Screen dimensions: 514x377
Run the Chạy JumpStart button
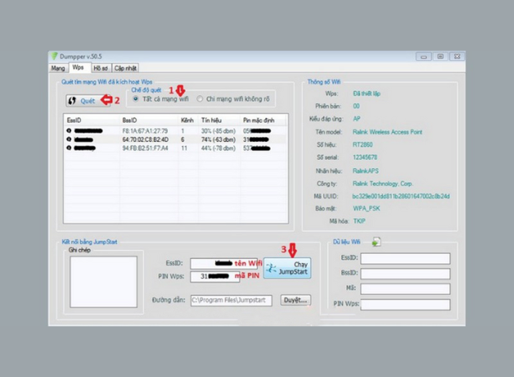(287, 268)
